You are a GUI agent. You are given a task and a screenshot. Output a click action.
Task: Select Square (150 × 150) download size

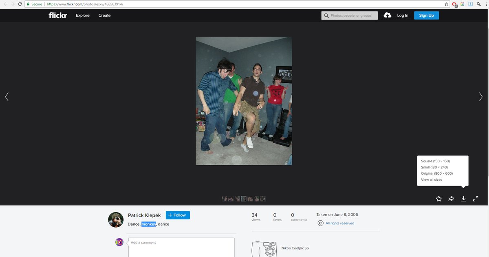pos(435,161)
